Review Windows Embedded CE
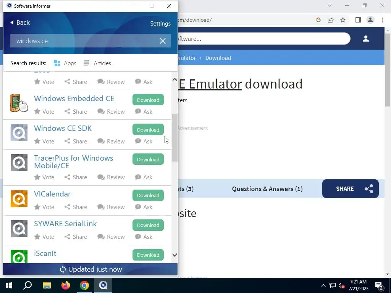 (x=111, y=112)
